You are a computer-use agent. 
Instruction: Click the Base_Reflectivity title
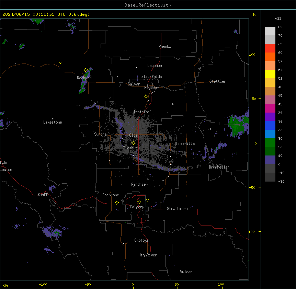(148, 5)
